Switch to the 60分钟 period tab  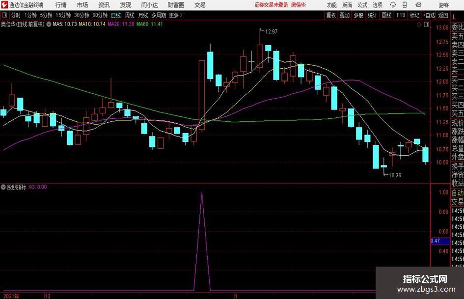point(100,15)
